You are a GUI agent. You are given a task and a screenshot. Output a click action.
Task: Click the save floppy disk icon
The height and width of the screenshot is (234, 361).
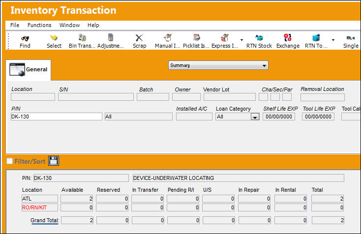54,161
